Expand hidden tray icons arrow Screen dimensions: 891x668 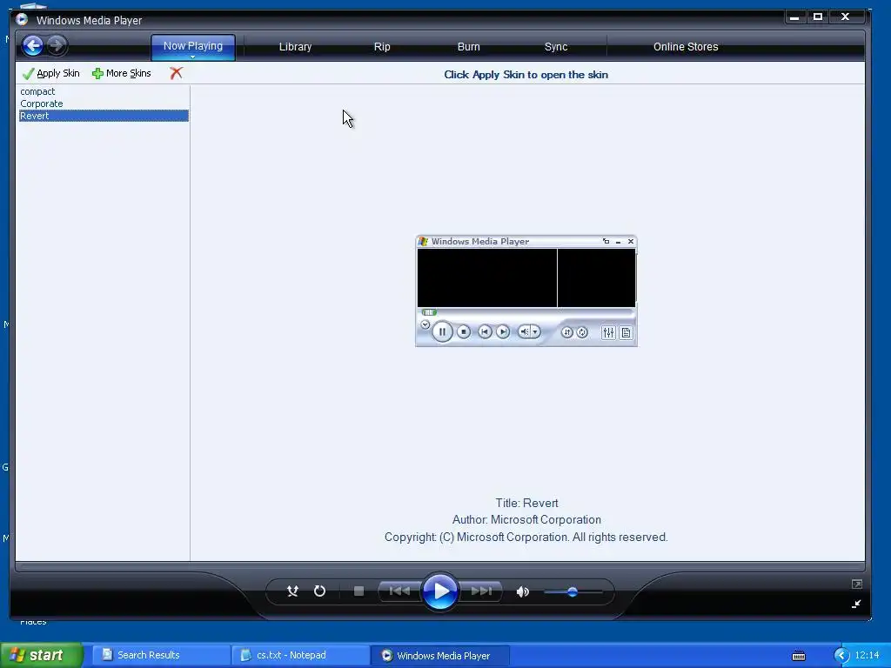(x=841, y=656)
